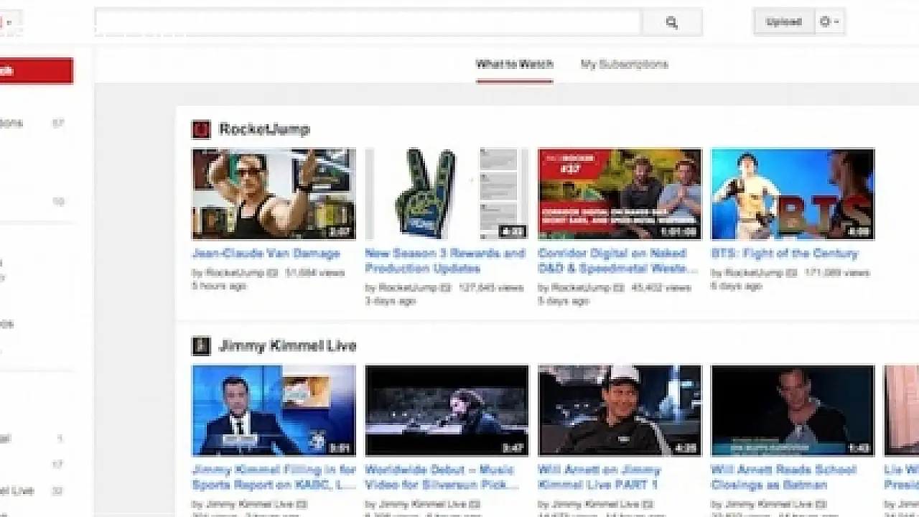The width and height of the screenshot is (919, 517).
Task: Open the Jimmy Kimmel Live channel avatar icon
Action: [x=200, y=346]
